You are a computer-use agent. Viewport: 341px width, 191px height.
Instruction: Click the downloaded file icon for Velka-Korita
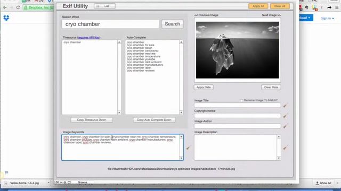point(6,183)
